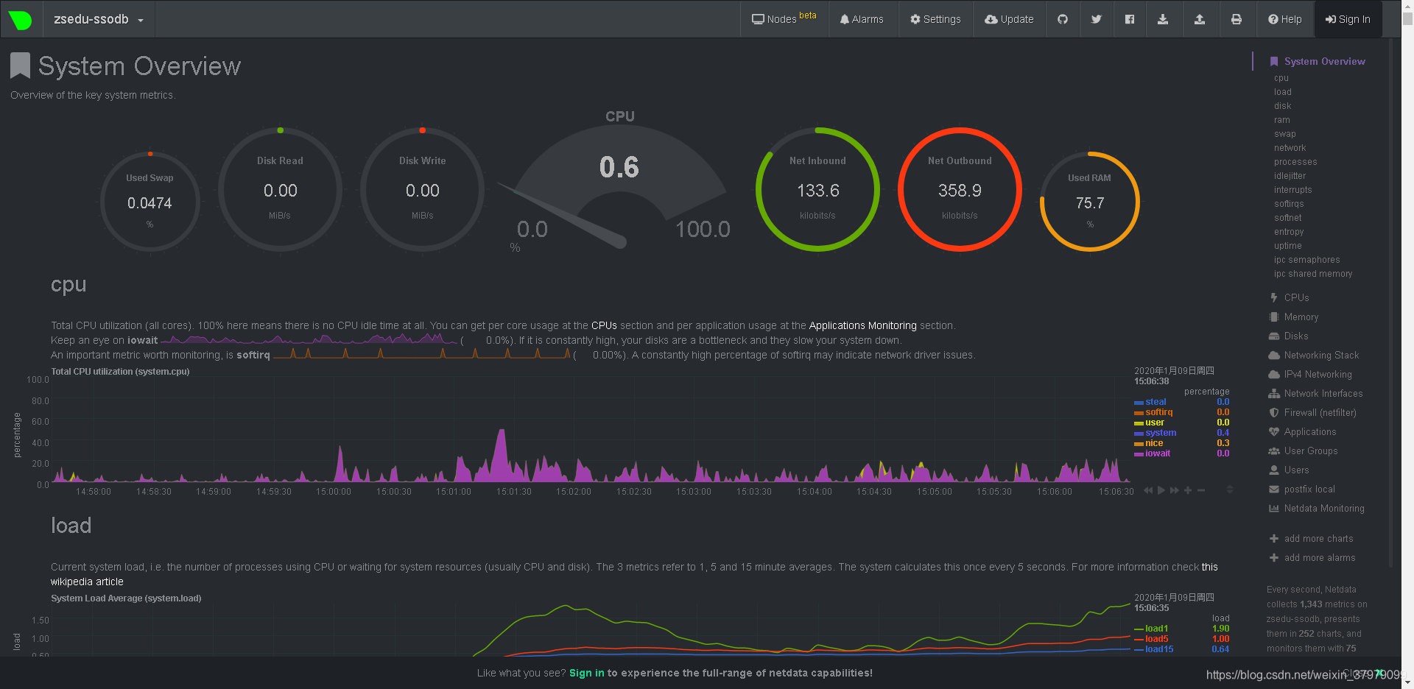Jump to ipc shared memory in the sidebar
Screen dimensions: 1414x689
click(1313, 274)
